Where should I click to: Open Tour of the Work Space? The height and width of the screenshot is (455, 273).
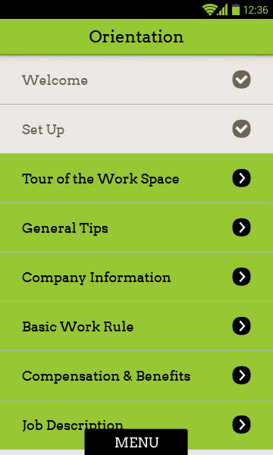(136, 178)
